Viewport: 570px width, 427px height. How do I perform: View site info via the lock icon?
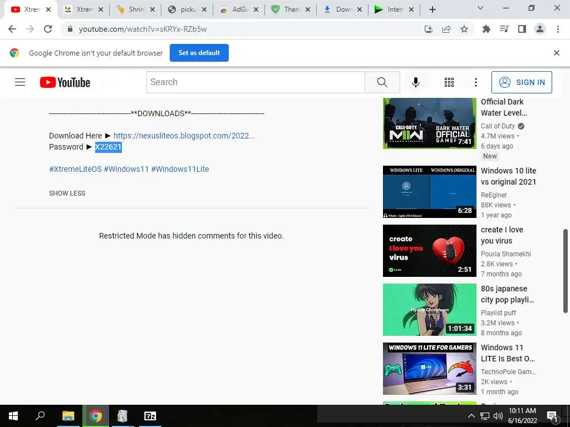click(70, 29)
